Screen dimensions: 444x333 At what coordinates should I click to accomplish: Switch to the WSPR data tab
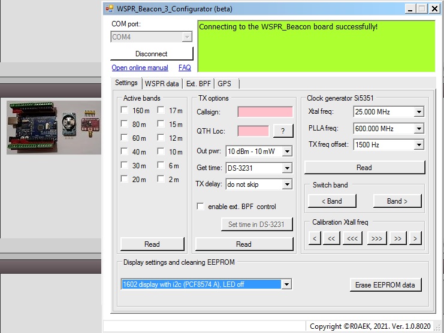click(162, 84)
